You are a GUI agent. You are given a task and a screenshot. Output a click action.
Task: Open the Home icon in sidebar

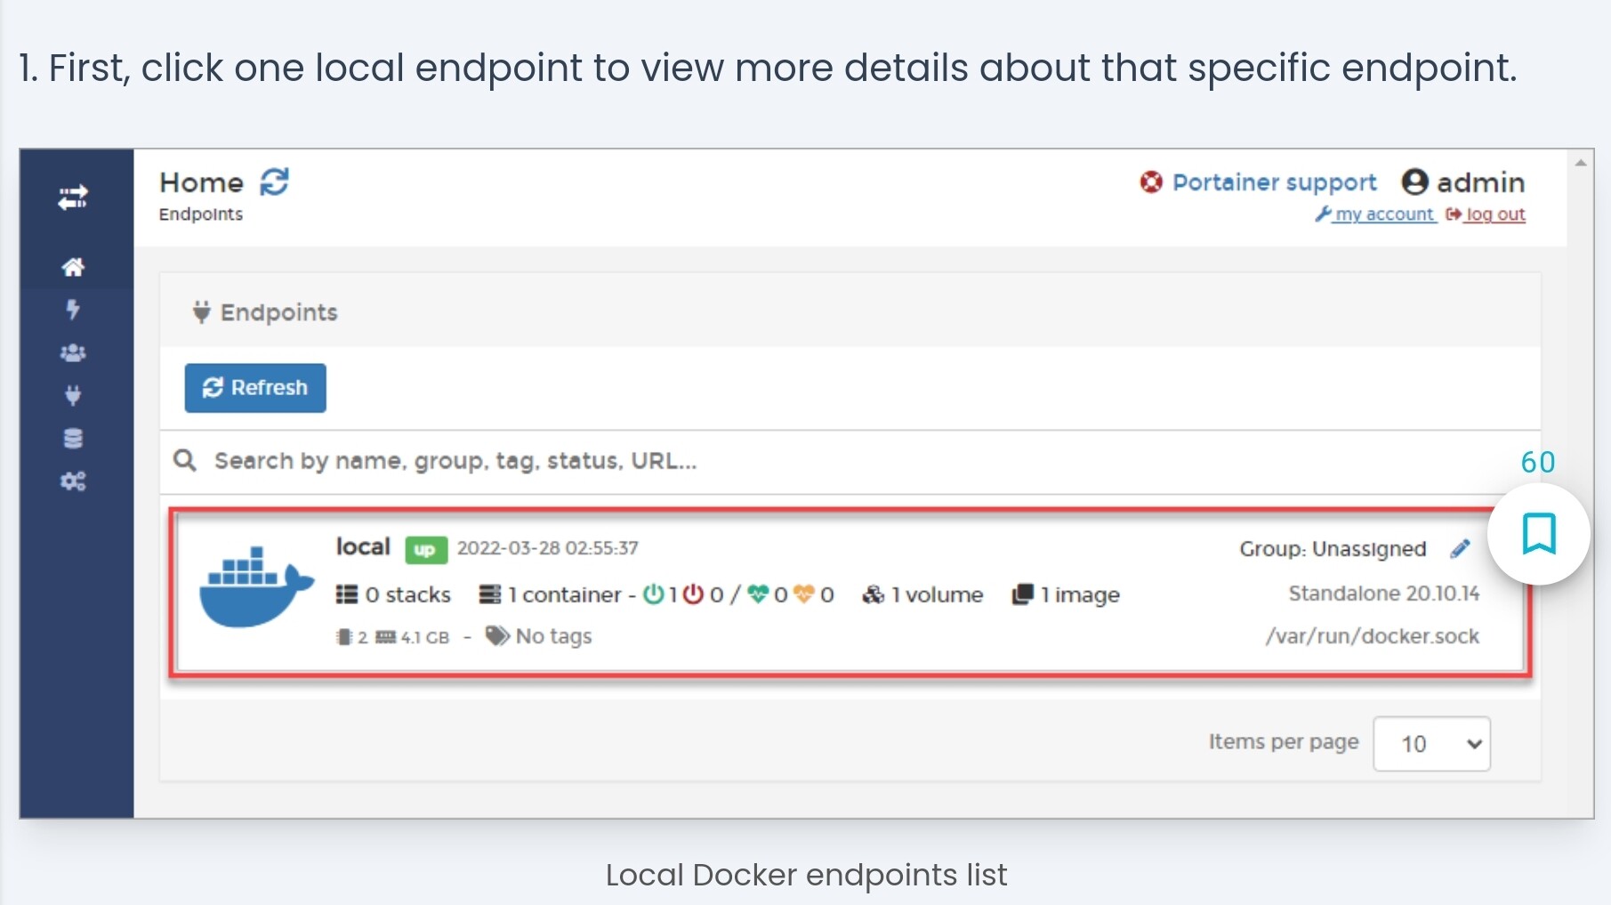[x=73, y=267]
